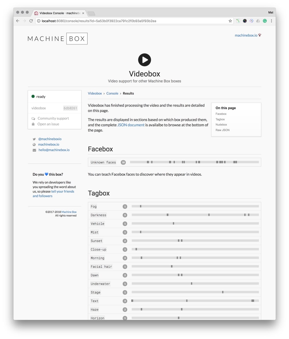This screenshot has width=289, height=339.
Task: Click the envelope email icon
Action: [x=34, y=150]
